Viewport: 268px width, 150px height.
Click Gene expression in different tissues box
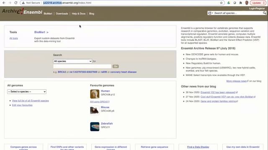pyautogui.click(x=111, y=147)
